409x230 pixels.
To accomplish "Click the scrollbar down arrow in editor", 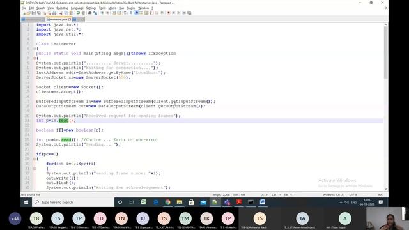I will point(385,189).
